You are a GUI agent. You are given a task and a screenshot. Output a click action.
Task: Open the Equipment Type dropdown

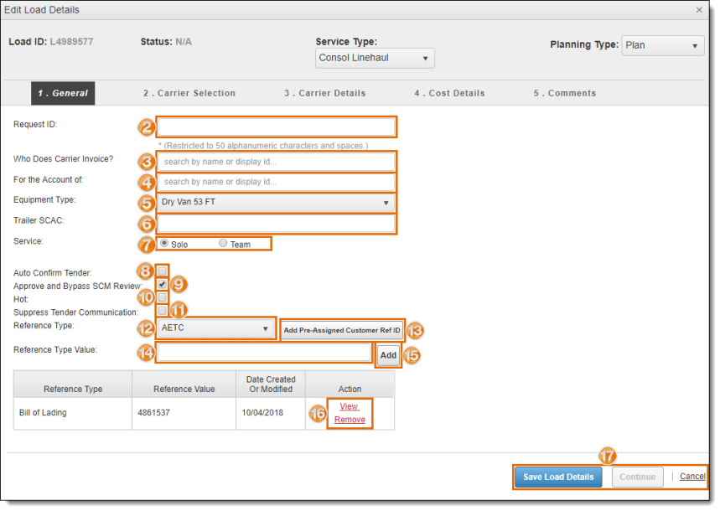pyautogui.click(x=276, y=203)
